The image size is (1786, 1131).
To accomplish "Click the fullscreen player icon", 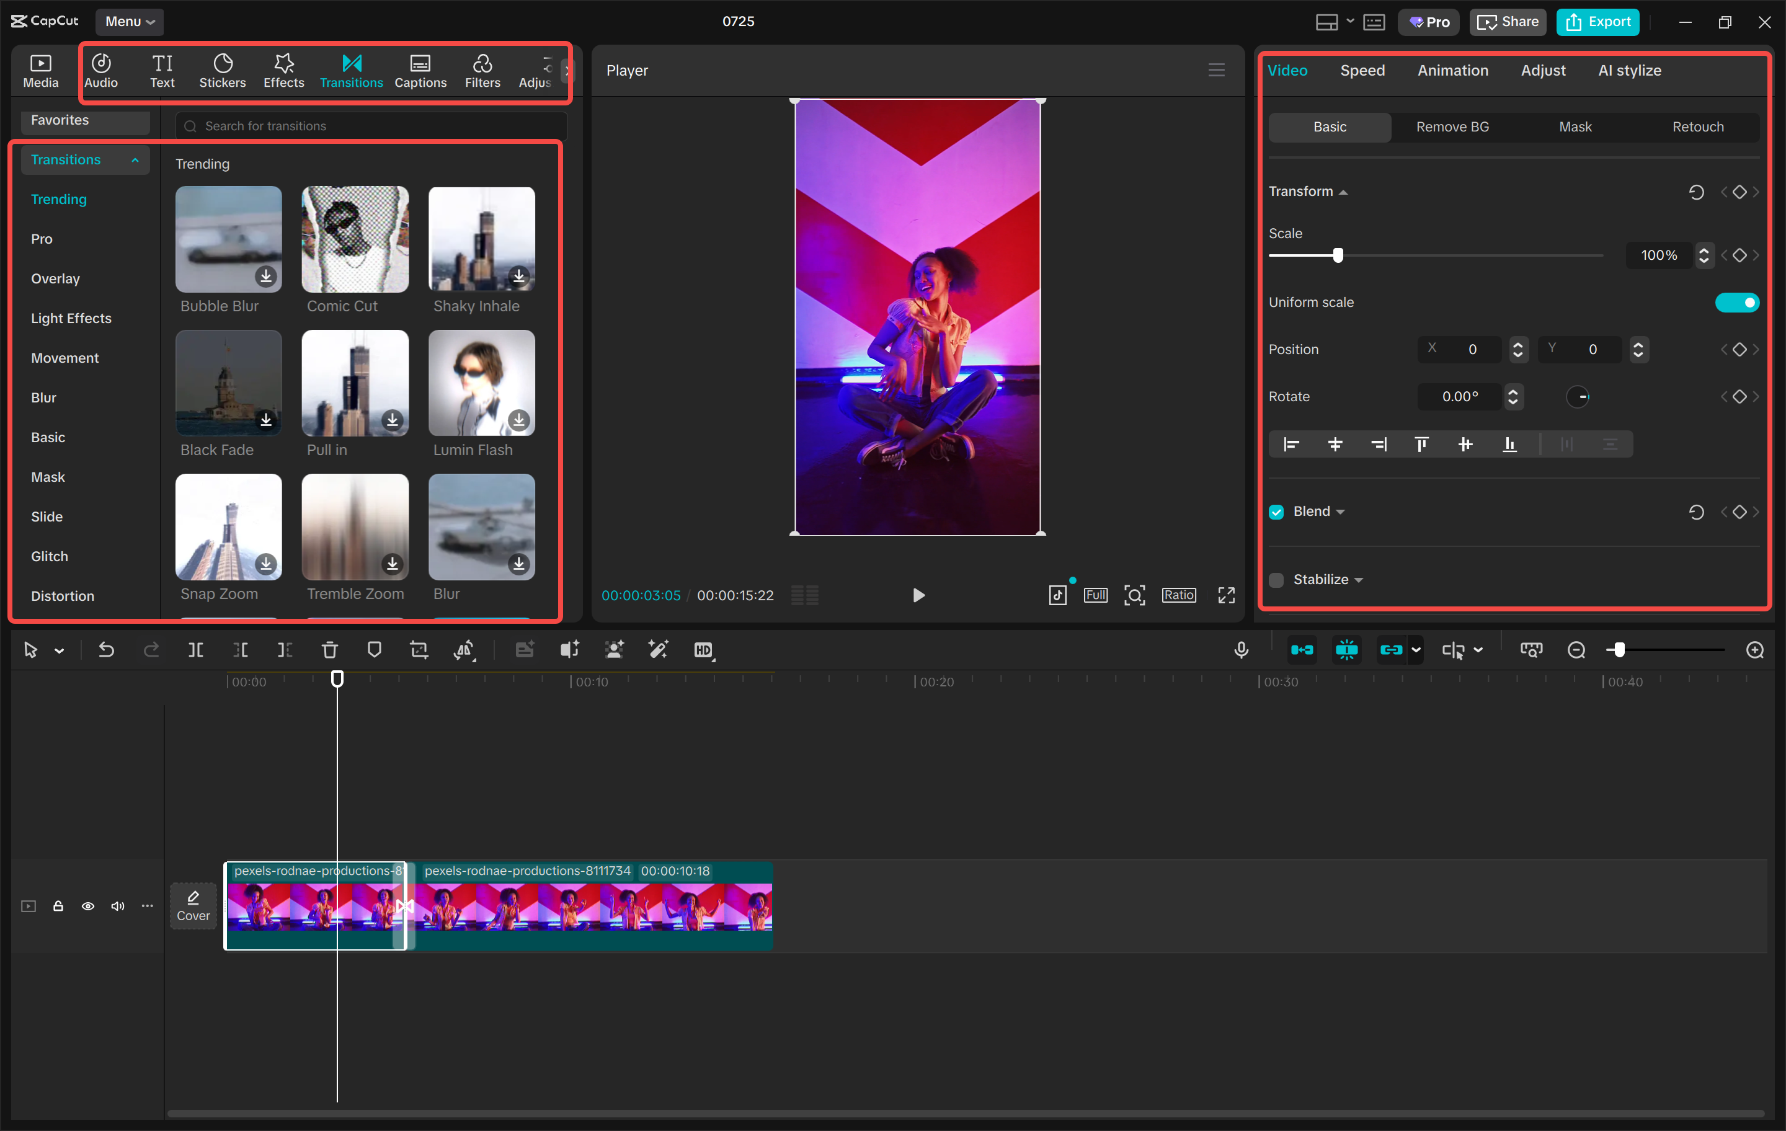I will [x=1226, y=595].
